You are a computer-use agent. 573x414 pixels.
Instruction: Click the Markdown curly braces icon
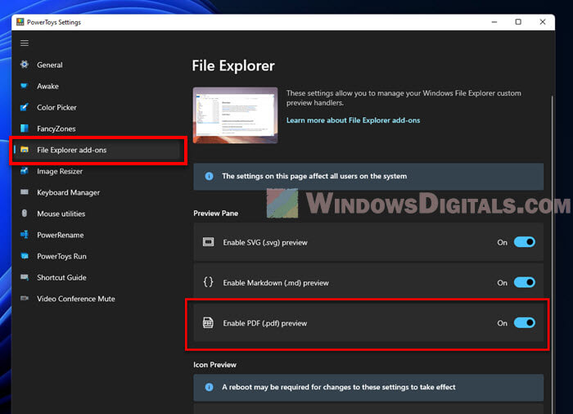(208, 282)
